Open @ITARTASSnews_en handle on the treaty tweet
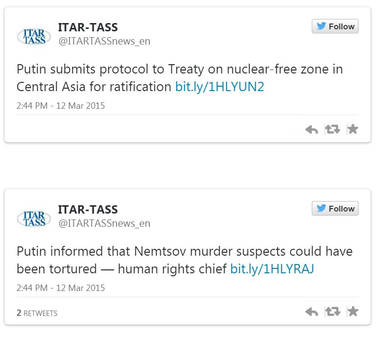381x337 pixels. [104, 41]
